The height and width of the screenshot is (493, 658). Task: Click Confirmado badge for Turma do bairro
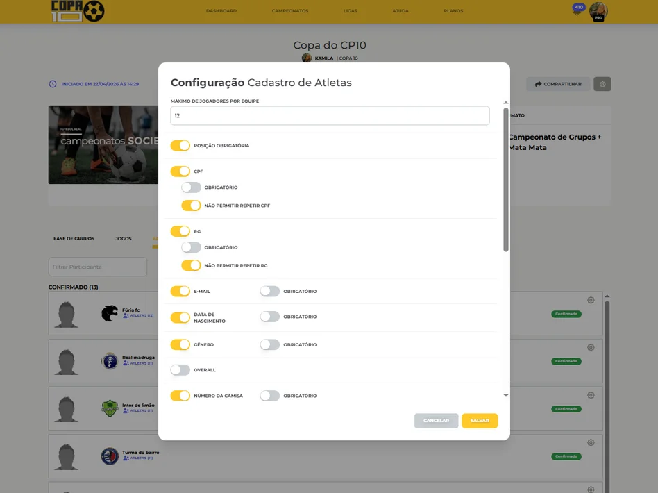(566, 456)
